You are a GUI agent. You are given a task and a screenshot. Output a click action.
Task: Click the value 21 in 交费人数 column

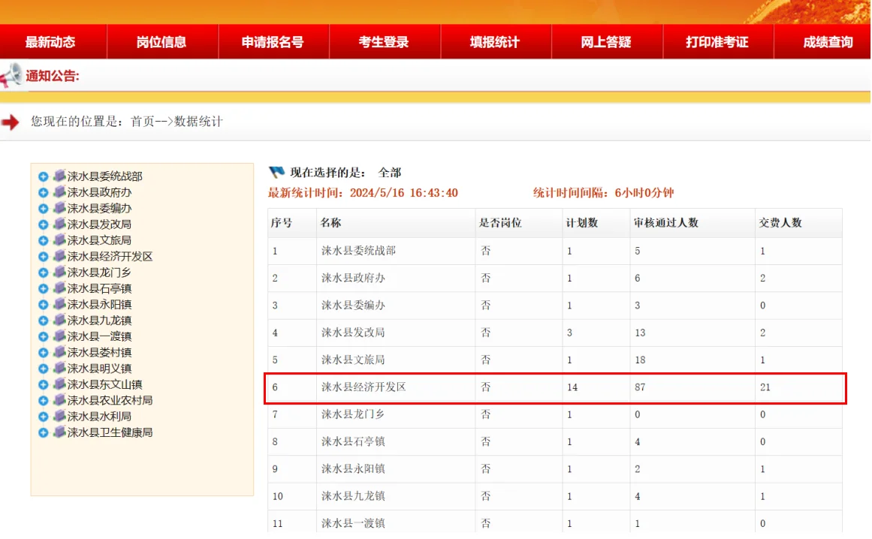pos(765,387)
